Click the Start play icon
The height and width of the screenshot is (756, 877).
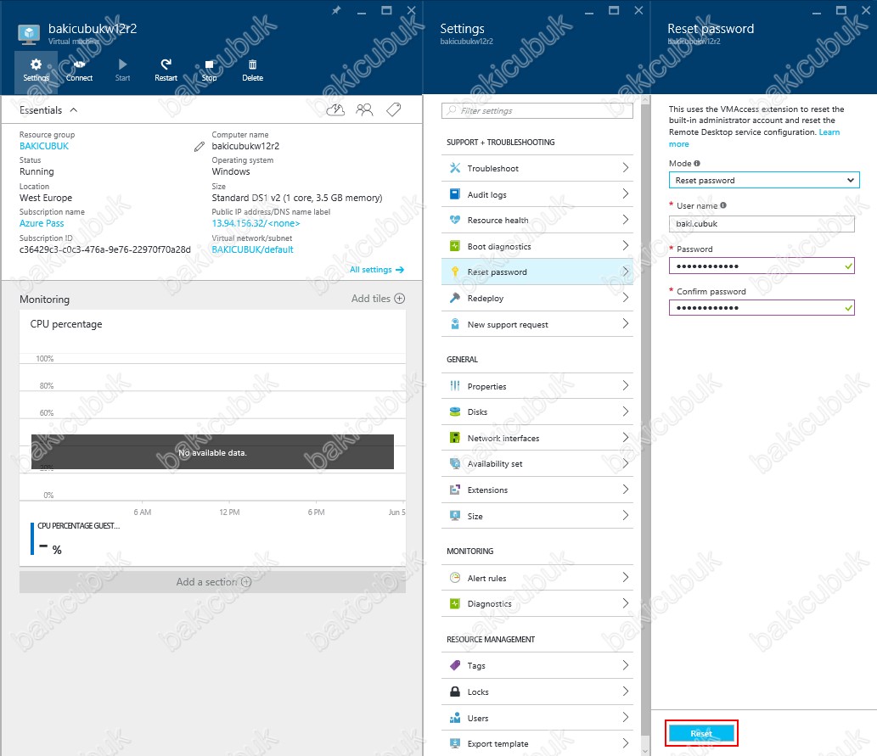122,64
